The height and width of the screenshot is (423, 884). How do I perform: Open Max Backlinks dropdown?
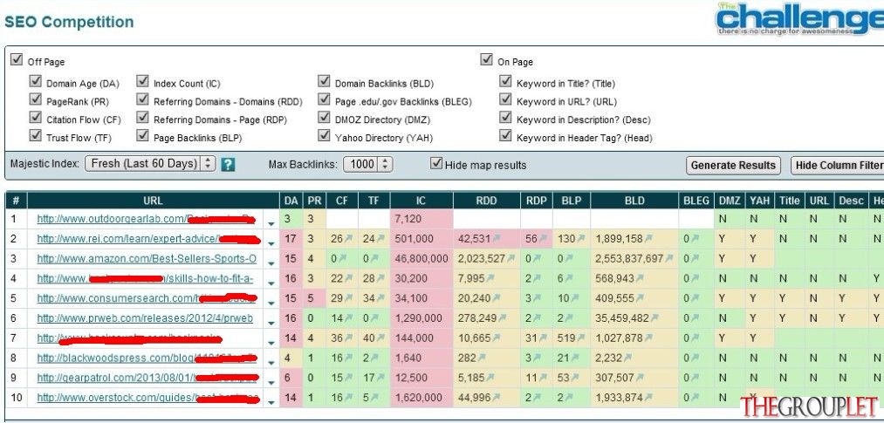click(367, 164)
